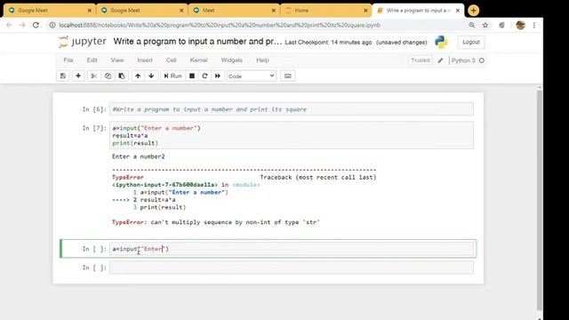Open the Chrome three-dot menu

pyautogui.click(x=534, y=25)
